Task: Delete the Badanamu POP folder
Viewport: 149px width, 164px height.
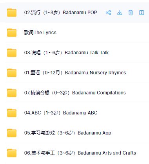Action: 131,13
